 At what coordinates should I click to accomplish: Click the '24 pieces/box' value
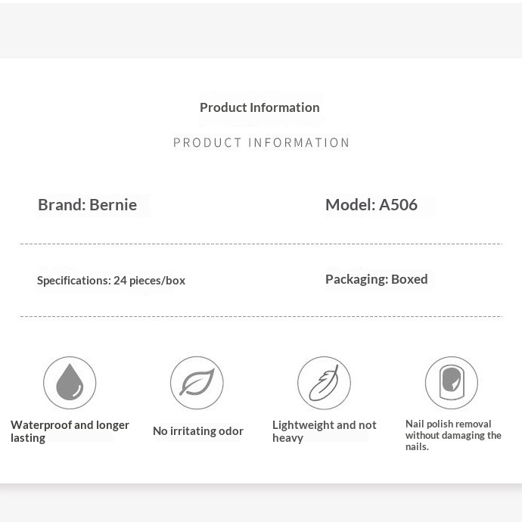click(150, 281)
